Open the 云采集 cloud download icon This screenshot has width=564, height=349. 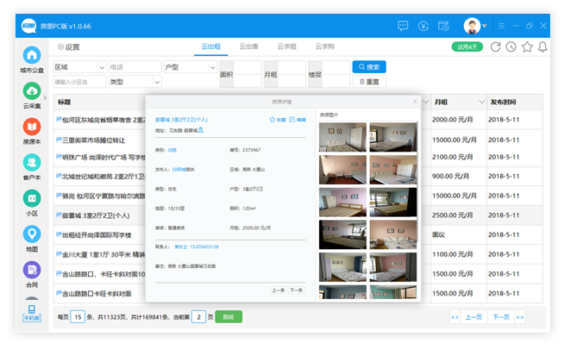[x=32, y=90]
